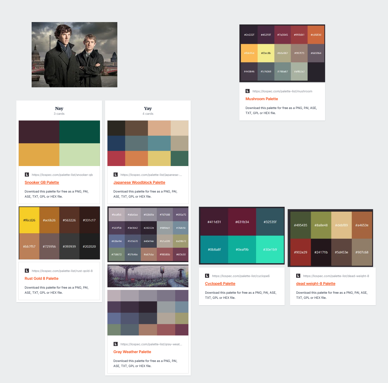
Task: Open the dead weight-8 Palette link
Action: pyautogui.click(x=316, y=284)
